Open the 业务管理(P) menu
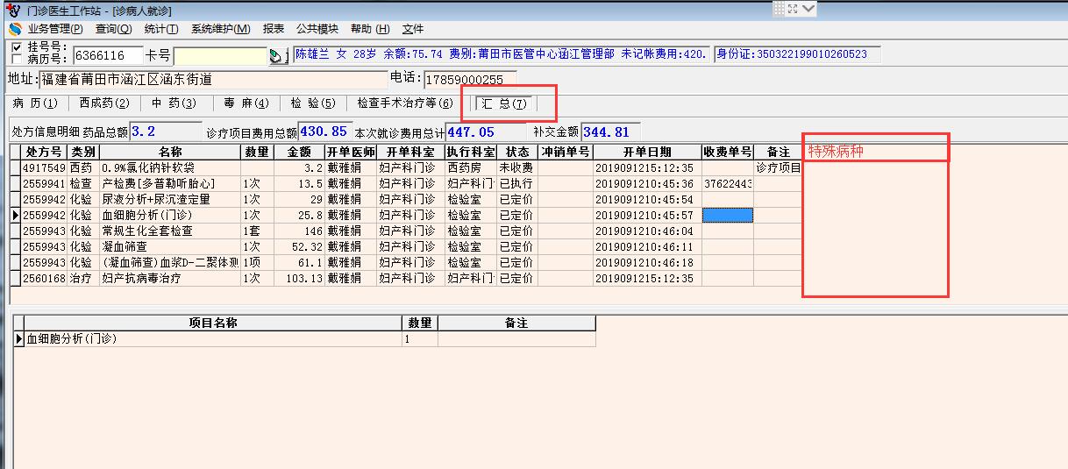The height and width of the screenshot is (469, 1068). point(54,29)
